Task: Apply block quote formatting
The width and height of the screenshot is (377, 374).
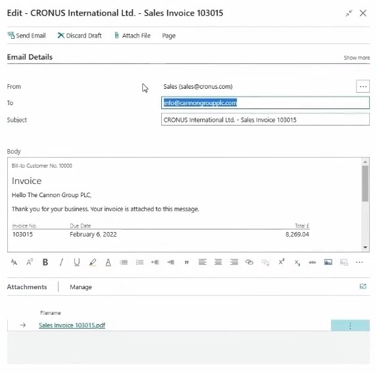Action: 187,262
